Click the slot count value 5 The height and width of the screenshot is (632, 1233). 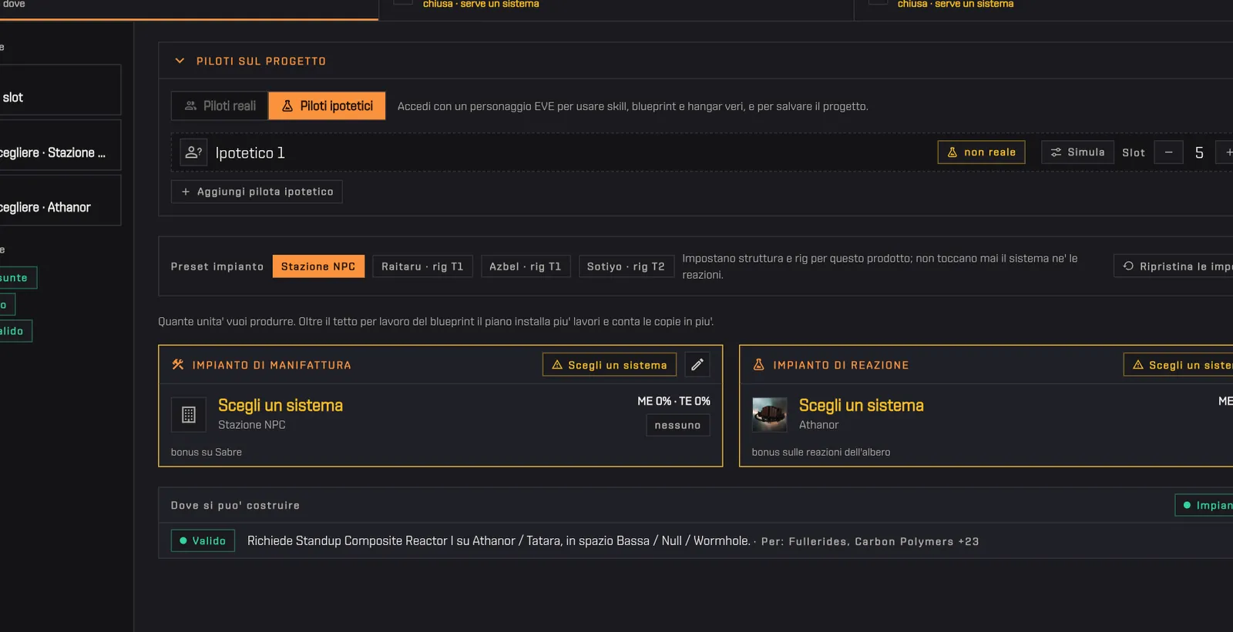click(1199, 152)
